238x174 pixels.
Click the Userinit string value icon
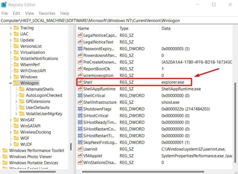80,149
